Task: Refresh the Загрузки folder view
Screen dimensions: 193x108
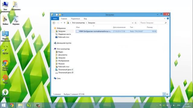Action: click(x=135, y=23)
